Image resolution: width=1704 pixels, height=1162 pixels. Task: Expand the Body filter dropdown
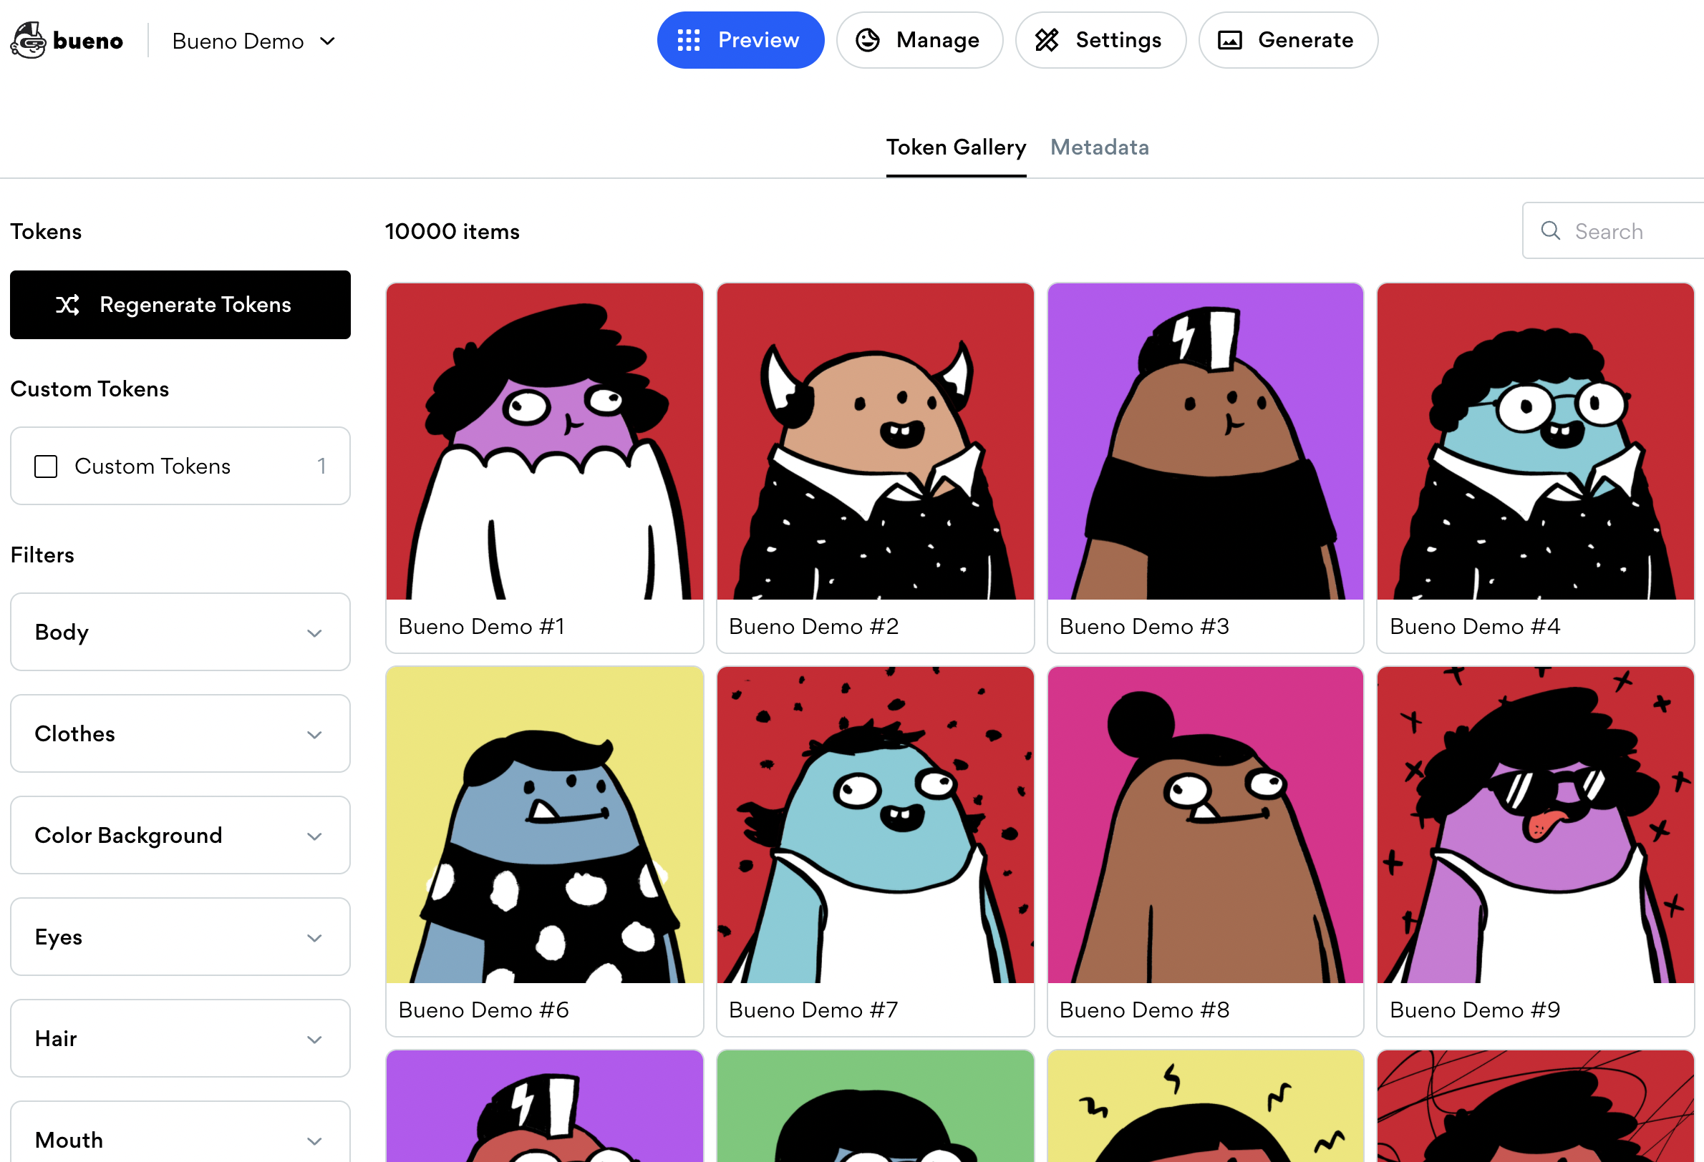click(180, 633)
